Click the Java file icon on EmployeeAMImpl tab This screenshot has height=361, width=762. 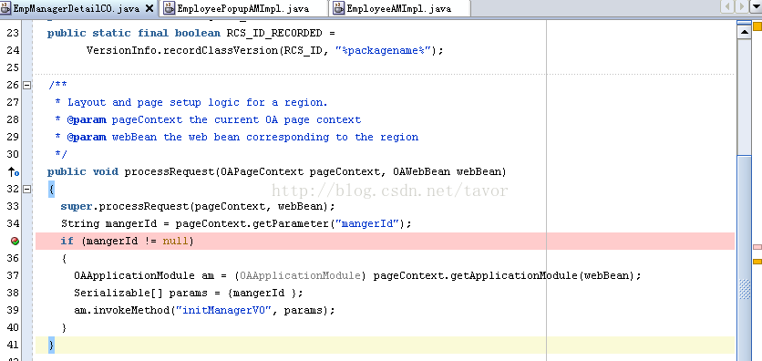tap(339, 8)
